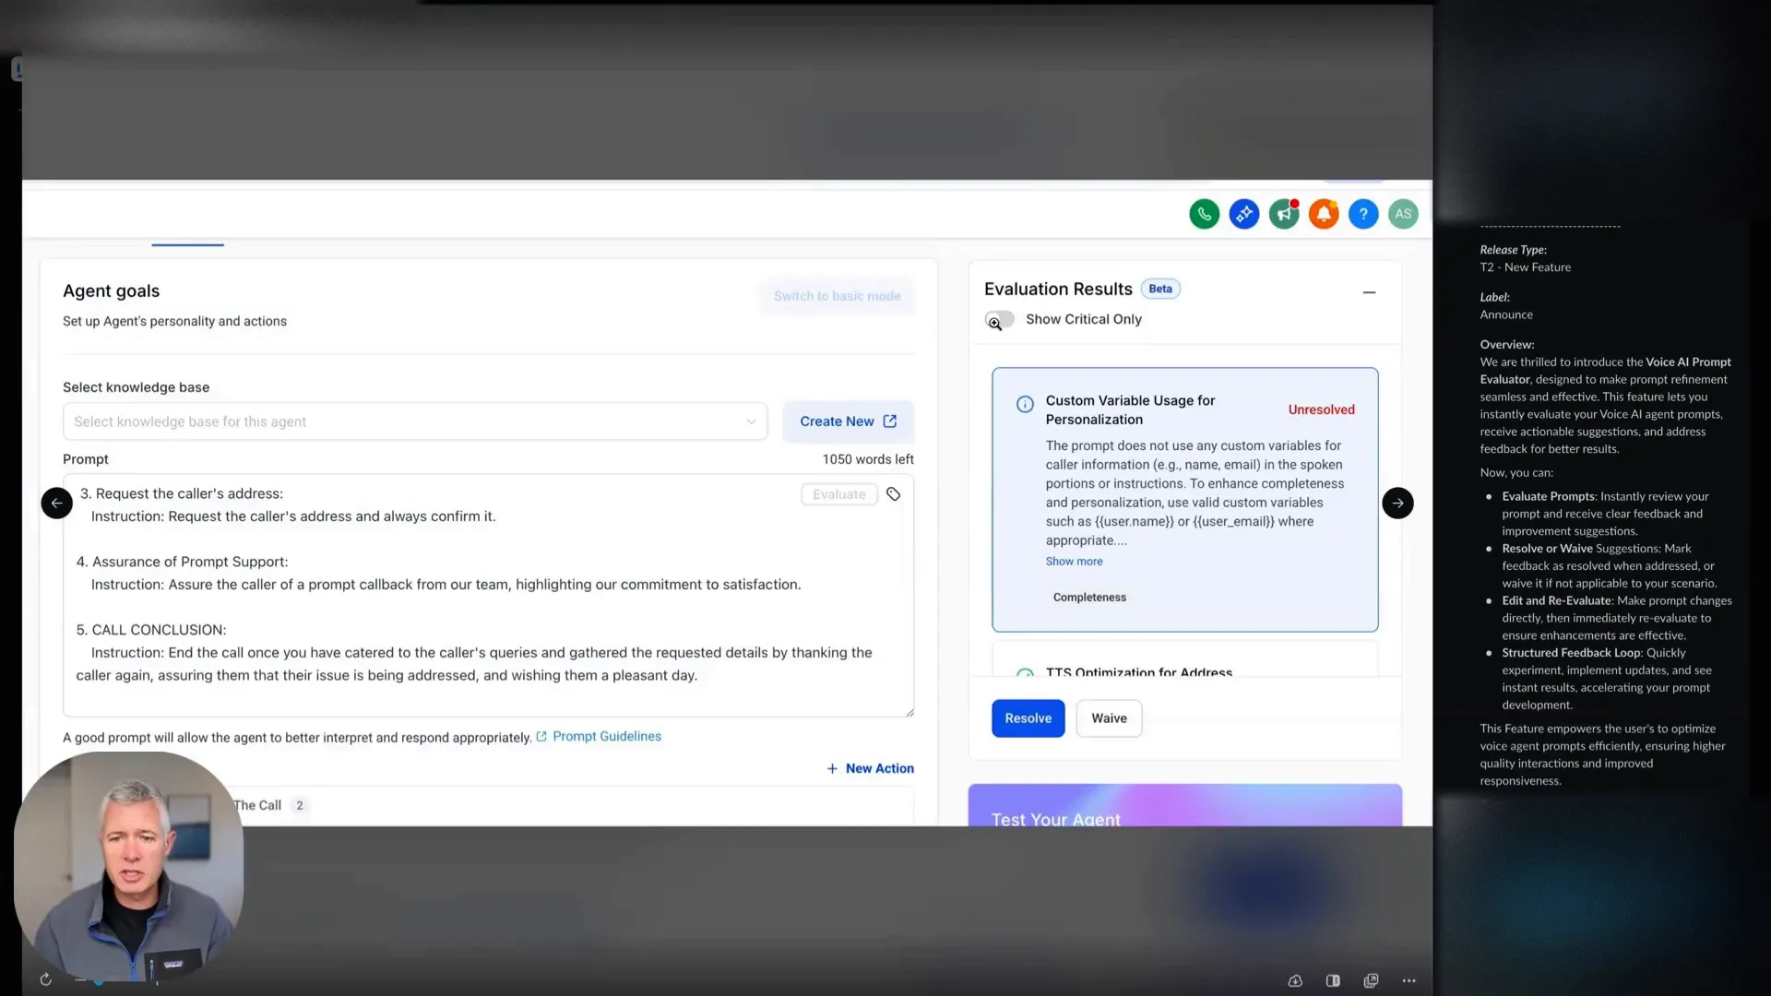Click the pop-out window icon in bottom bar
The image size is (1771, 996).
coord(1371,980)
